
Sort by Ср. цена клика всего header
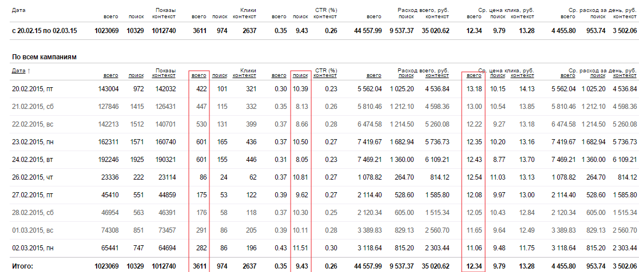pos(474,75)
